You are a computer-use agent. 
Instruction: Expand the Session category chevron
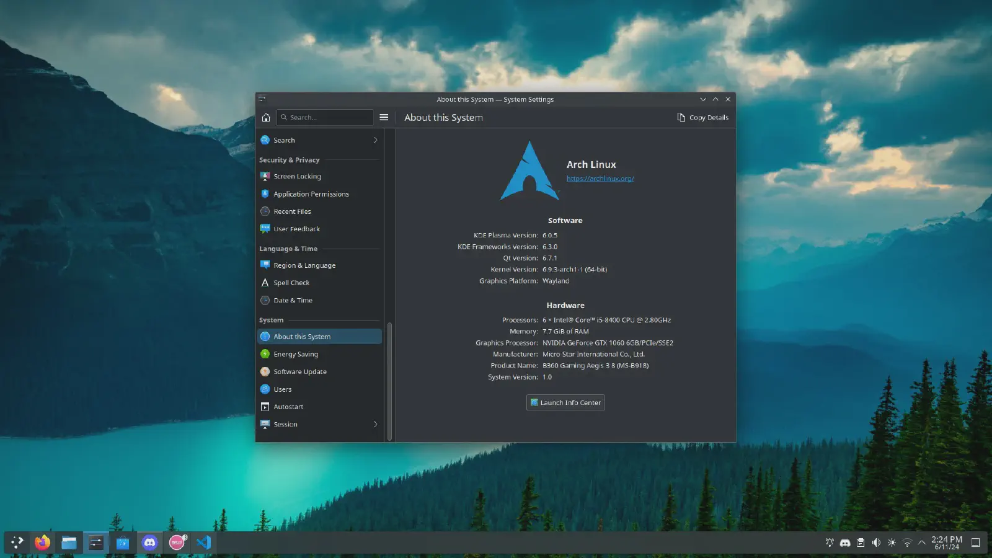375,424
